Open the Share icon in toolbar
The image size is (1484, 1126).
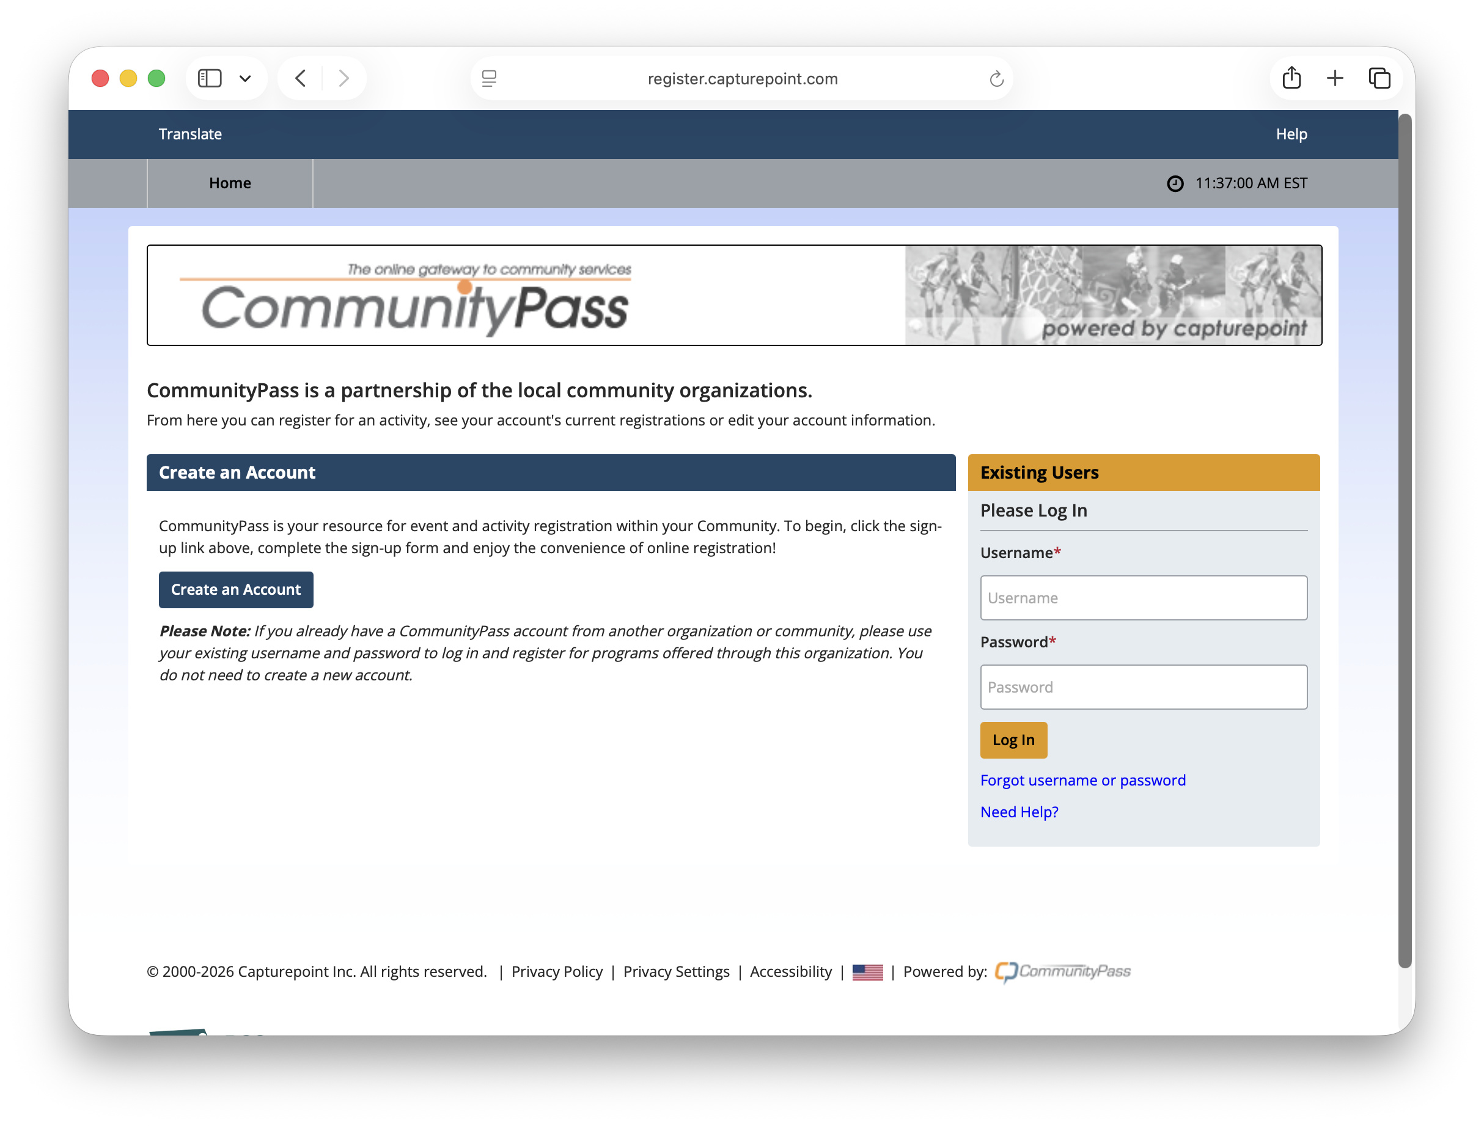[1291, 78]
